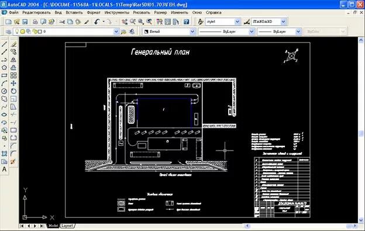
Task: Click the layer 0 color square
Action: tap(40, 32)
